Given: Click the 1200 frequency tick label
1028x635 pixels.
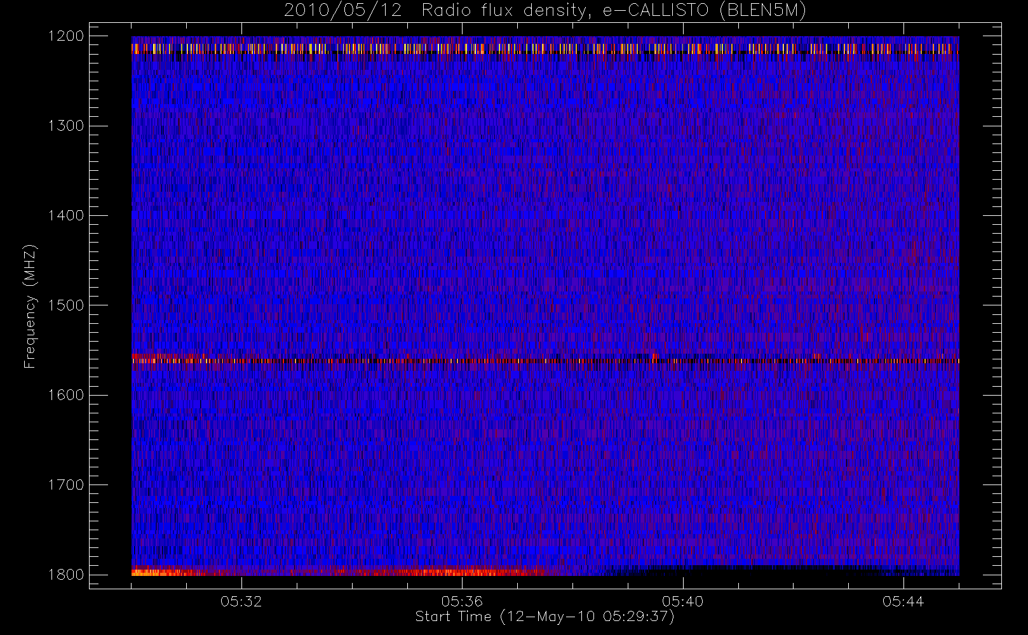Looking at the screenshot, I should point(66,36).
